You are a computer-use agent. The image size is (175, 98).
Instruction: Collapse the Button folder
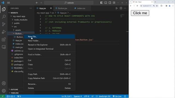17,33
